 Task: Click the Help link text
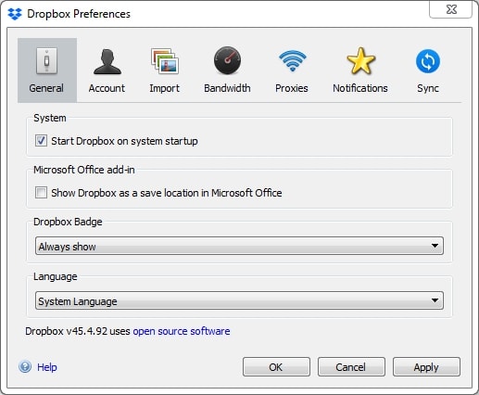(x=47, y=367)
